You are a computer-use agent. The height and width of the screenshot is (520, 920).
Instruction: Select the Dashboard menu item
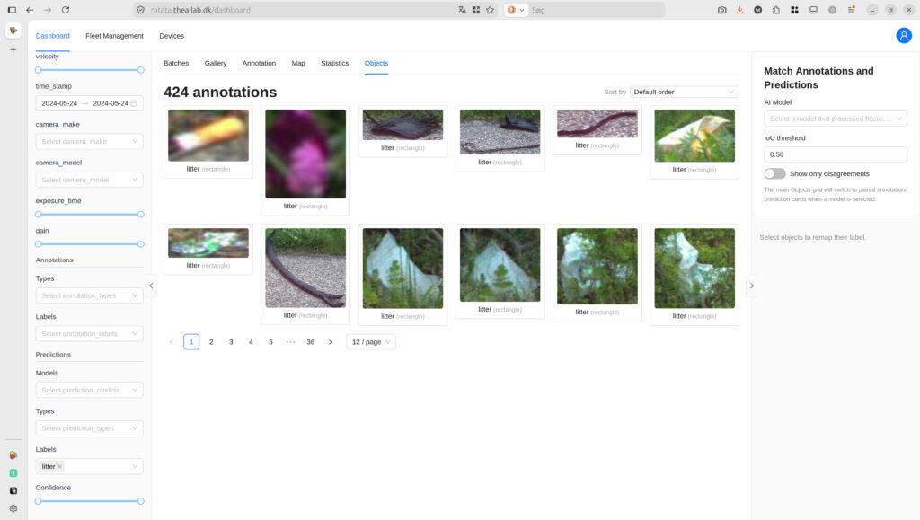(52, 36)
